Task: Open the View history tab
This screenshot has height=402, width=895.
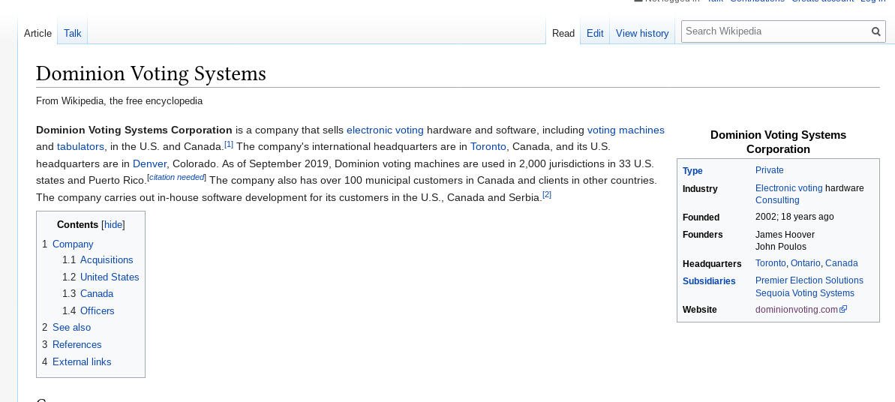Action: [642, 33]
